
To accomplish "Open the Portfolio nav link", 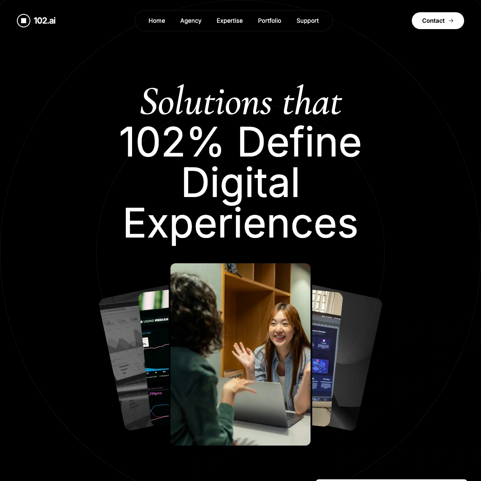I will tap(270, 21).
